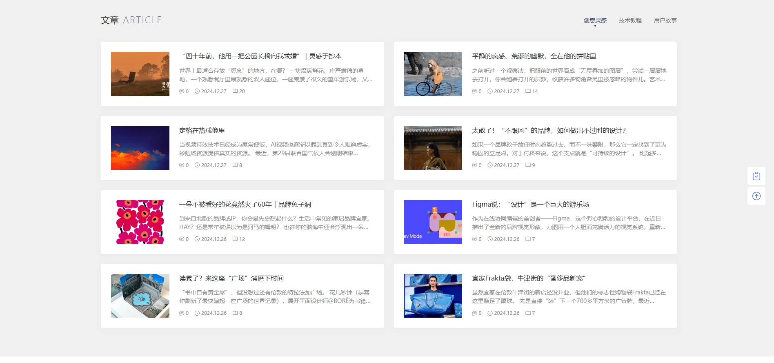Image resolution: width=774 pixels, height=363 pixels.
Task: Click comment icon on 读累了 article
Action: (x=182, y=313)
